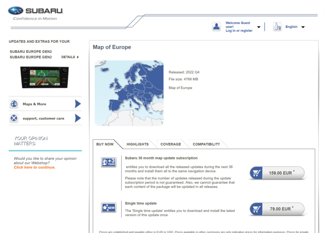Viewport: 330px width, 233px height.
Task: Buy single update for 79.00 EUR
Action: 277,209
